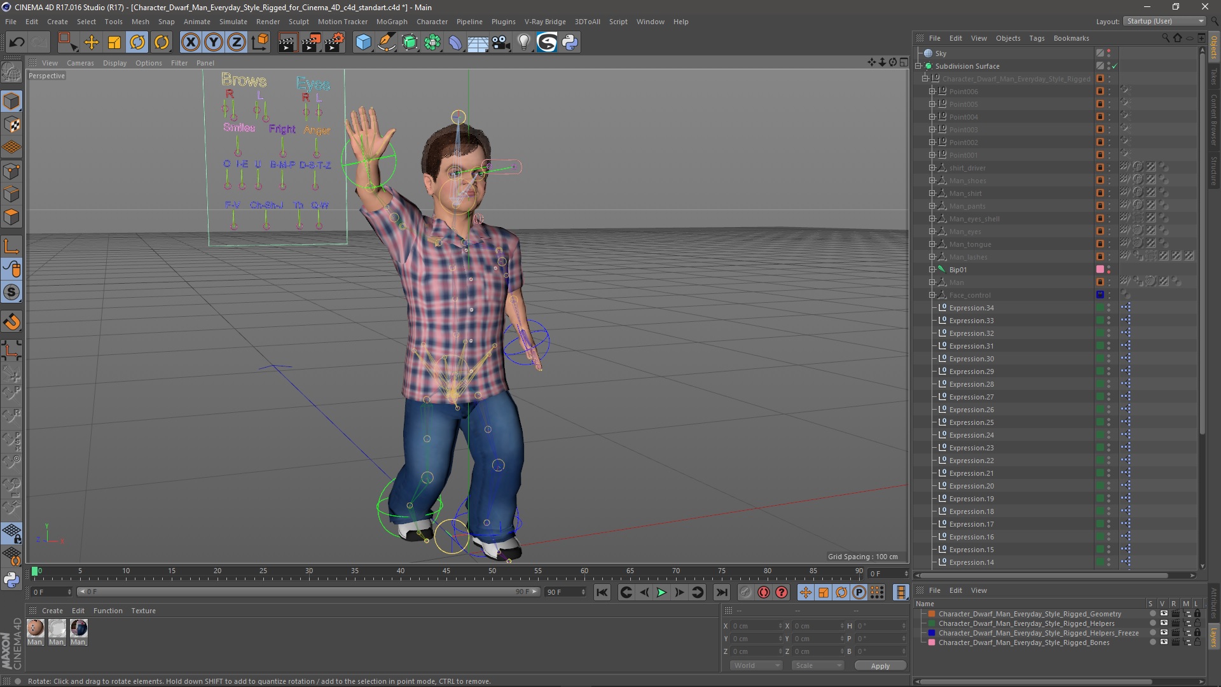Enable Make Editable tool in left sidebar

click(x=11, y=73)
